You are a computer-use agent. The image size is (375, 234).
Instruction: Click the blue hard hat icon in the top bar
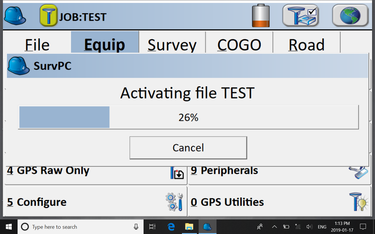15,16
